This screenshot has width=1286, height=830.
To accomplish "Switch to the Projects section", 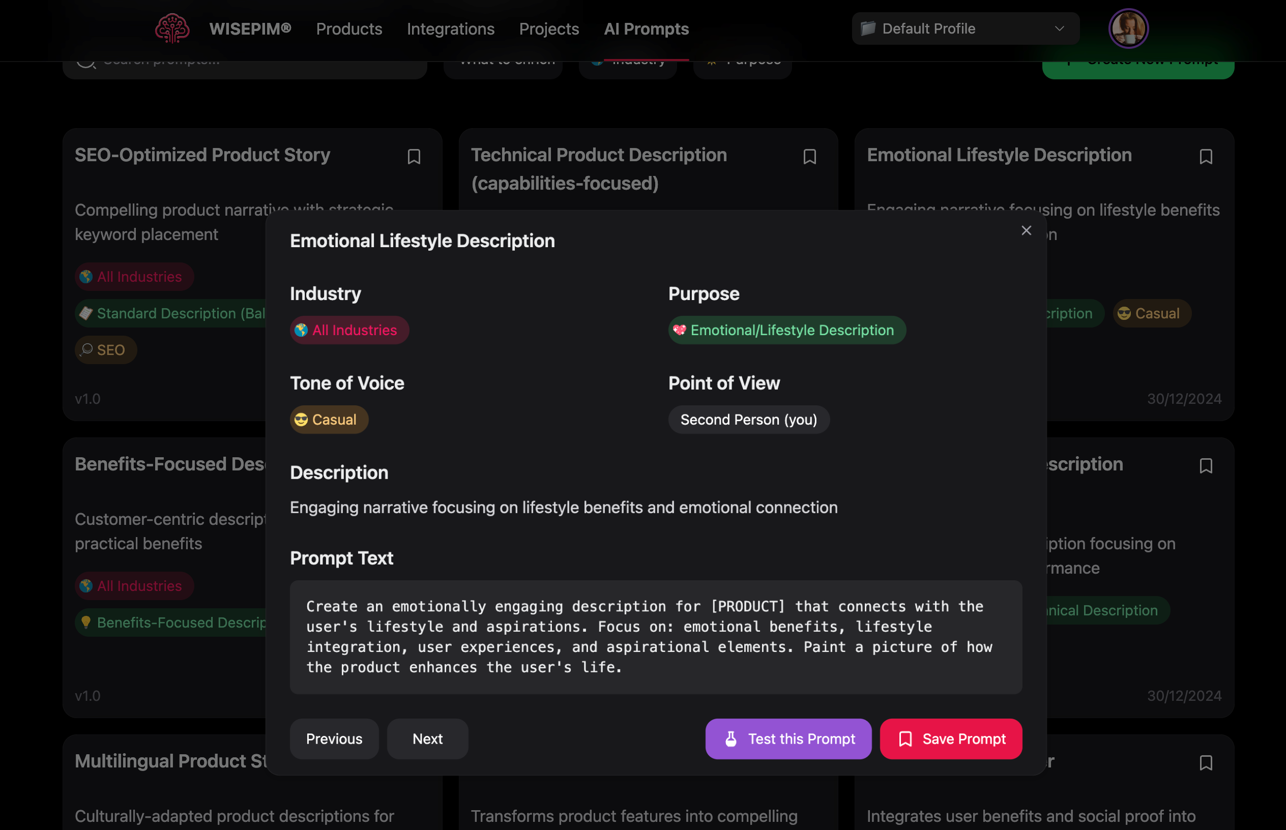I will tap(549, 28).
